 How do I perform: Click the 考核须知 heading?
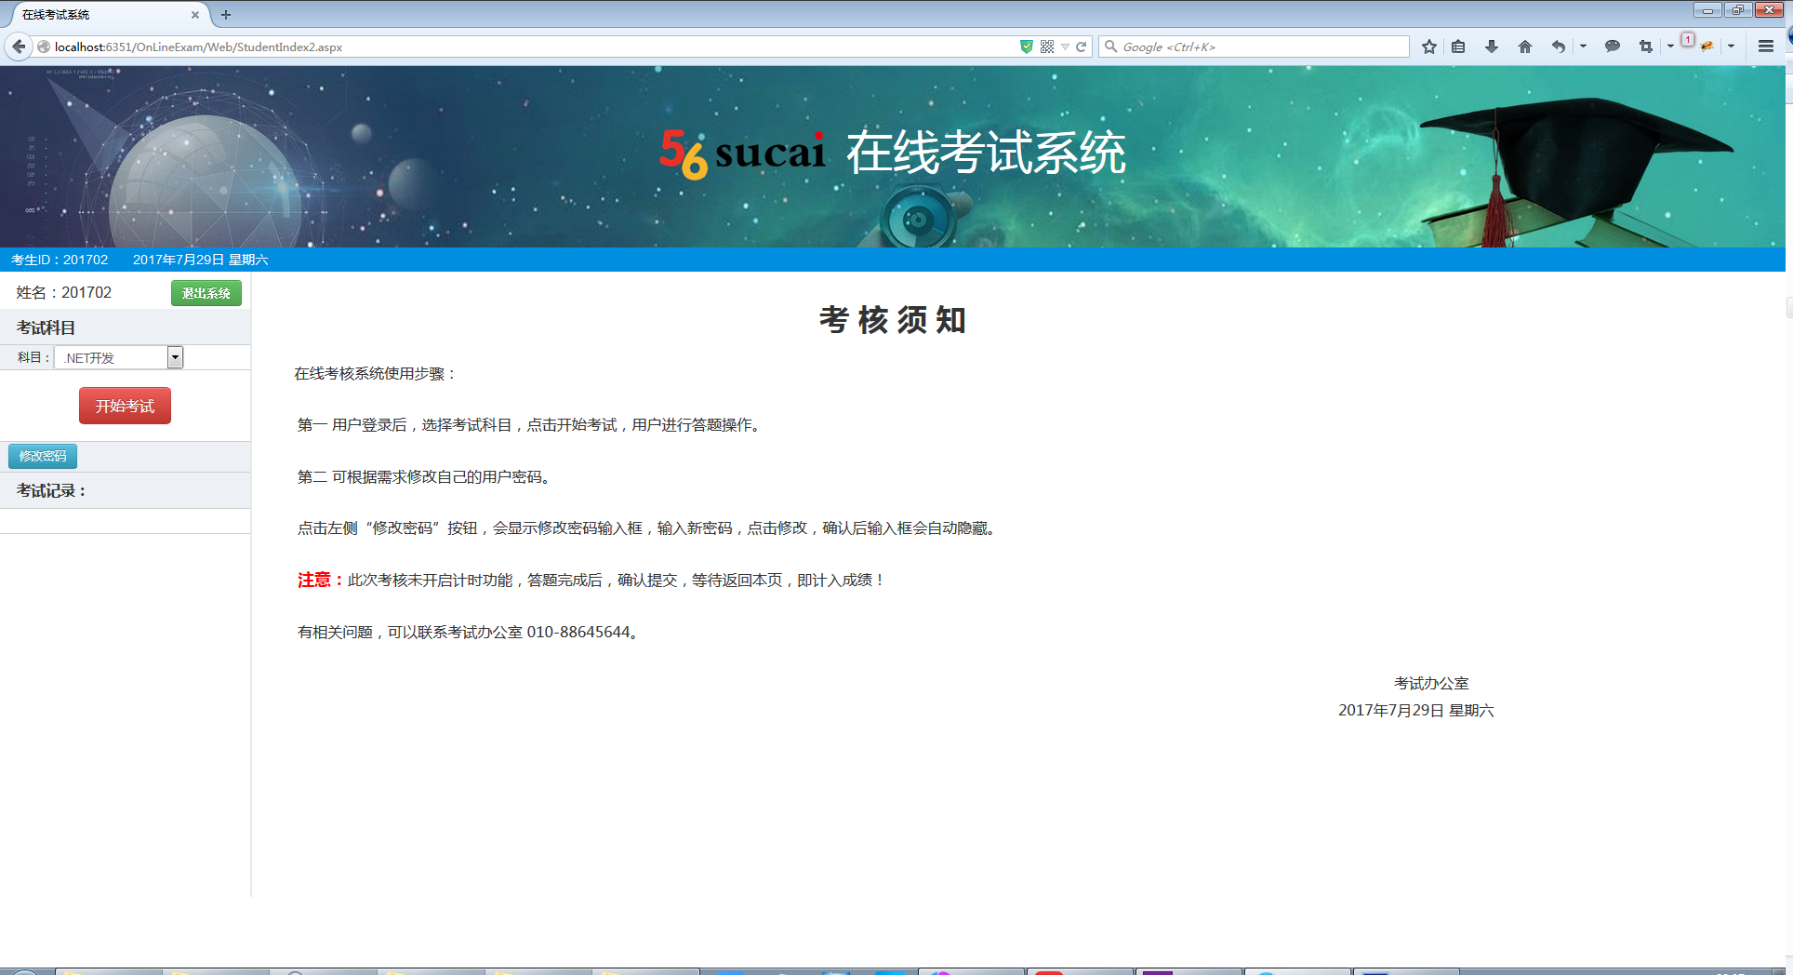[x=893, y=320]
